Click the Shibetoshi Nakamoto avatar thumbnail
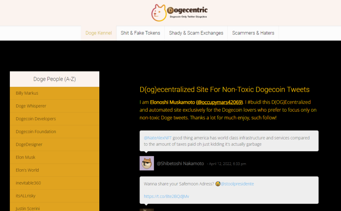The width and height of the screenshot is (341, 211). 147,163
